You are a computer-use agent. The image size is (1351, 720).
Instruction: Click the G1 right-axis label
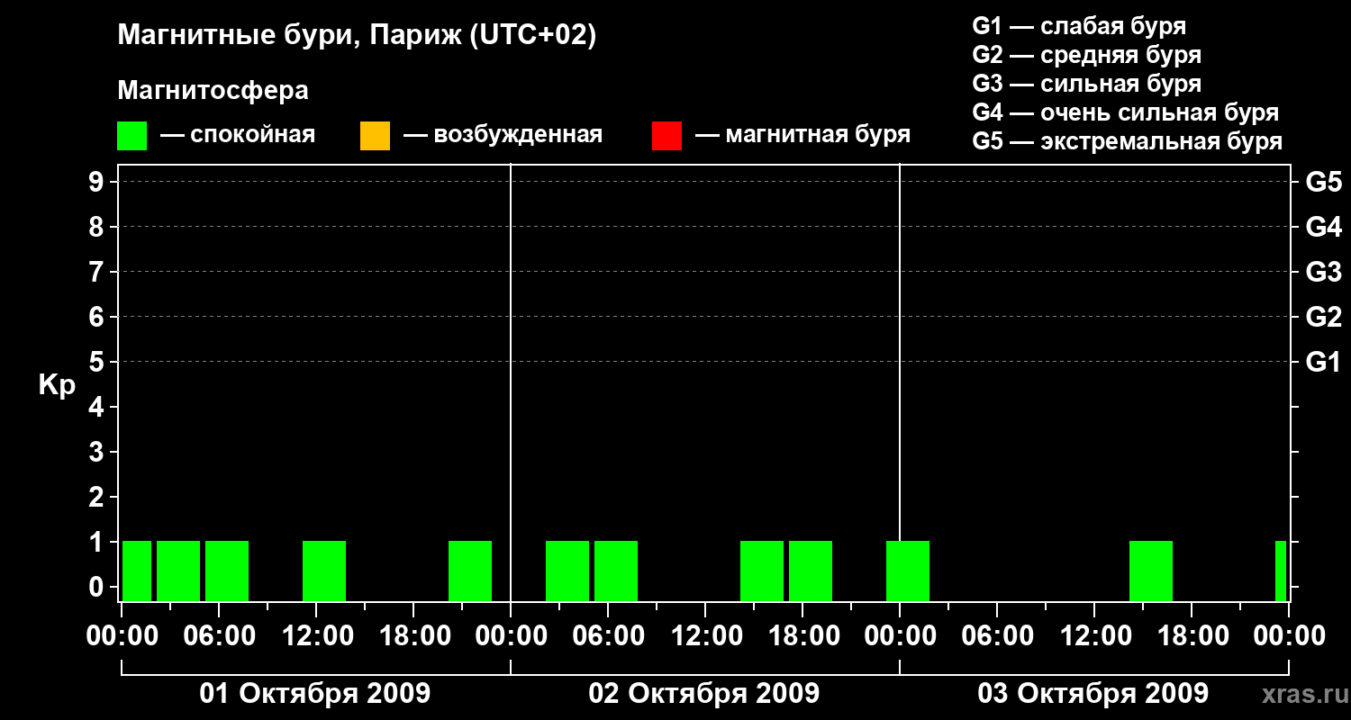click(x=1323, y=362)
